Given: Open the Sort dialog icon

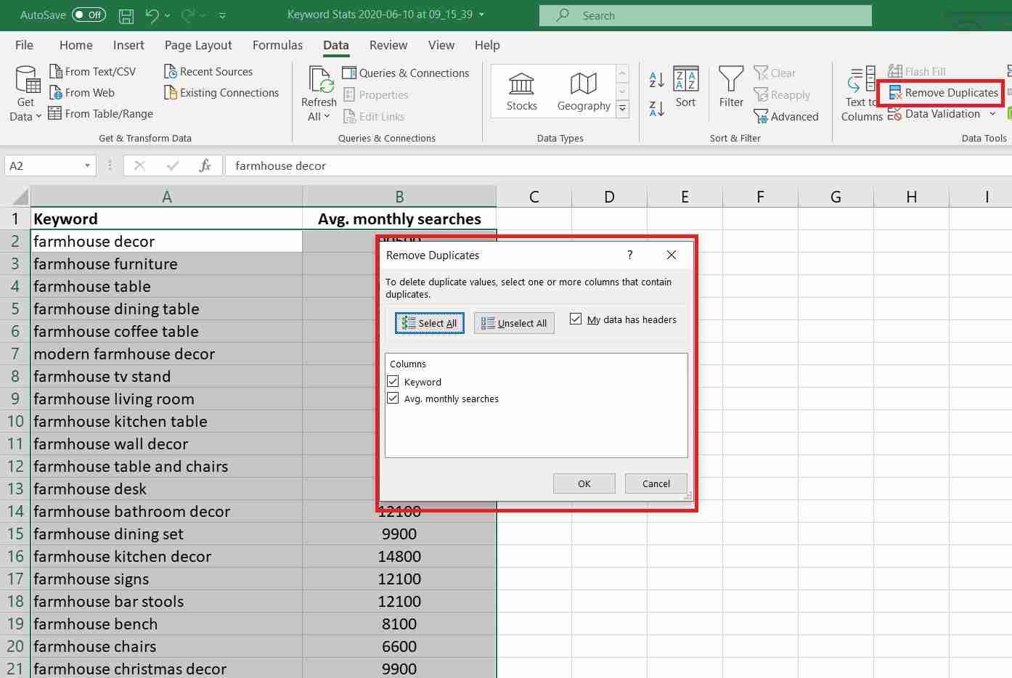Looking at the screenshot, I should [x=685, y=87].
